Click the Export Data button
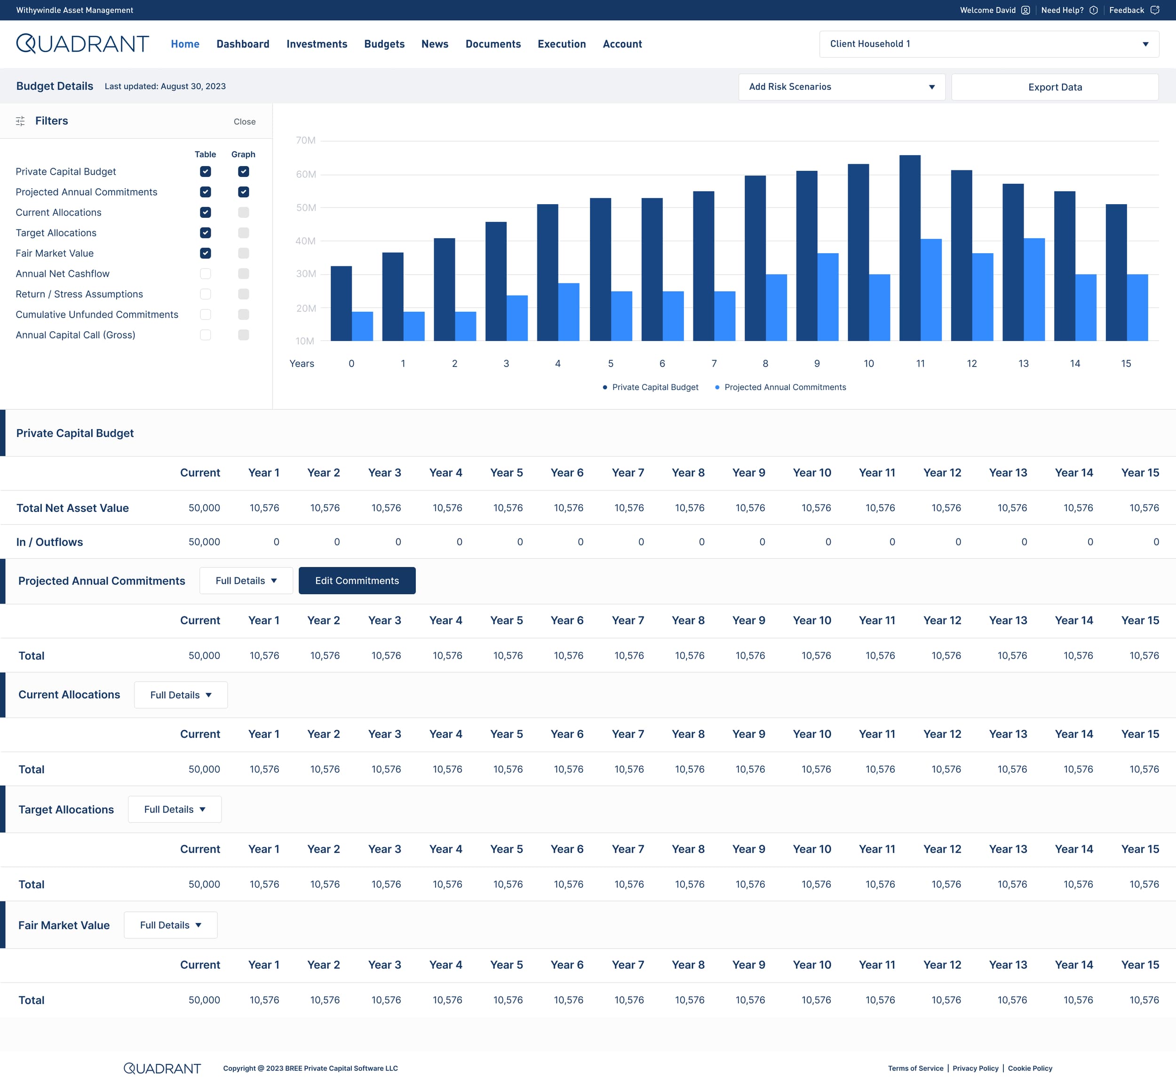The width and height of the screenshot is (1176, 1085). coord(1055,86)
